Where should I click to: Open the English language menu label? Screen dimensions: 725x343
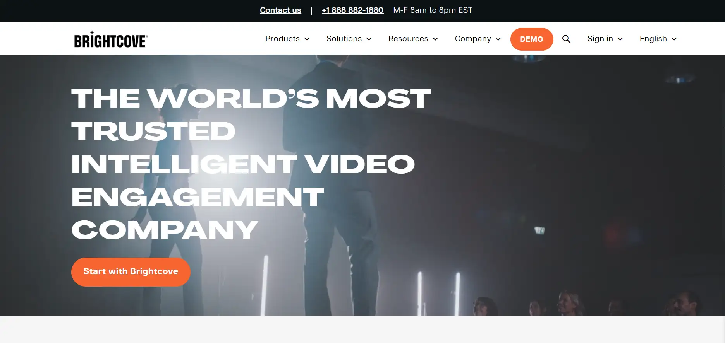(x=653, y=39)
